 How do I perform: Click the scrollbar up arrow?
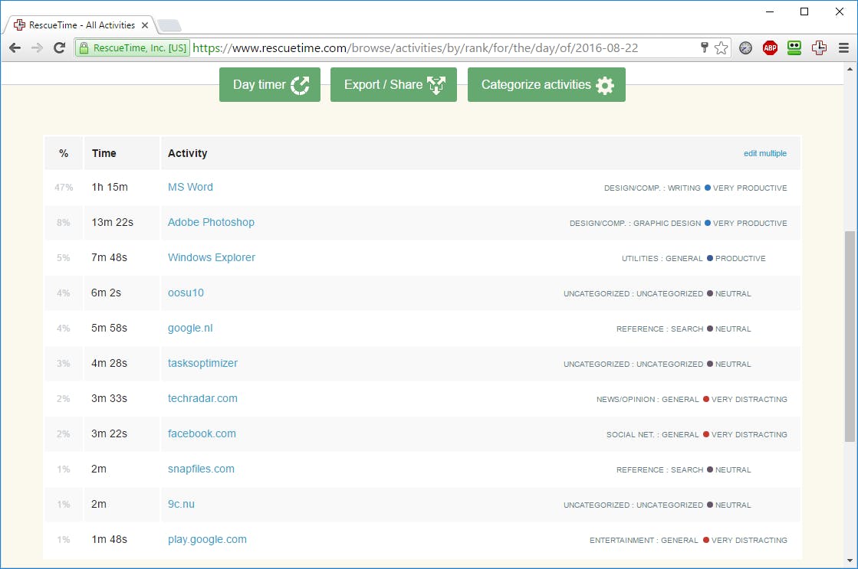coord(850,69)
